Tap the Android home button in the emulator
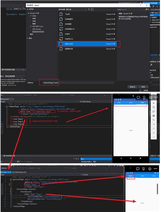This screenshot has height=212, width=164. (x=131, y=158)
